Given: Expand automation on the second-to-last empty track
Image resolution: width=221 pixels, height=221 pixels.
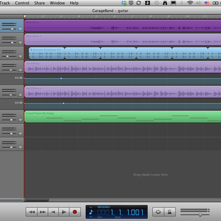Looking at the screenshot, I should click(20, 133).
